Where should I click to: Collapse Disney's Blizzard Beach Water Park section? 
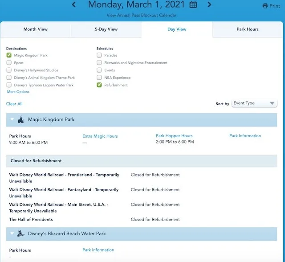click(x=12, y=233)
